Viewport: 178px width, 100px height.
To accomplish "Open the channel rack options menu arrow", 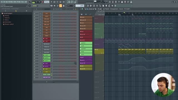I will coord(34,9).
